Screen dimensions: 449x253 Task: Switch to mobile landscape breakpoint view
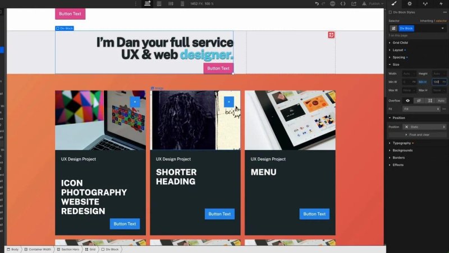click(171, 3)
